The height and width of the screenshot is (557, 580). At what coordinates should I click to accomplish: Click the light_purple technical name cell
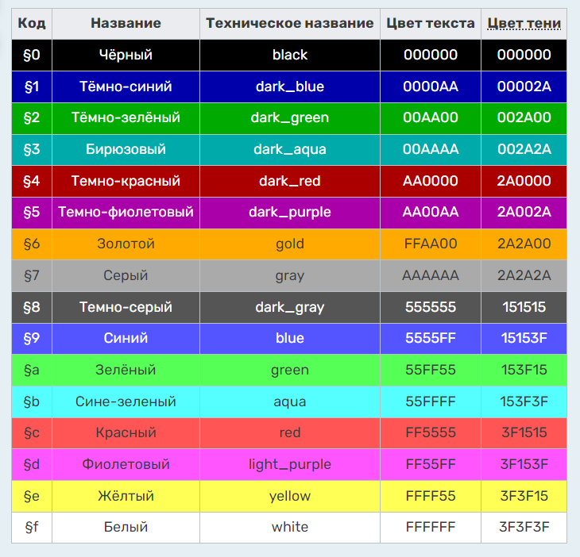[x=290, y=465]
